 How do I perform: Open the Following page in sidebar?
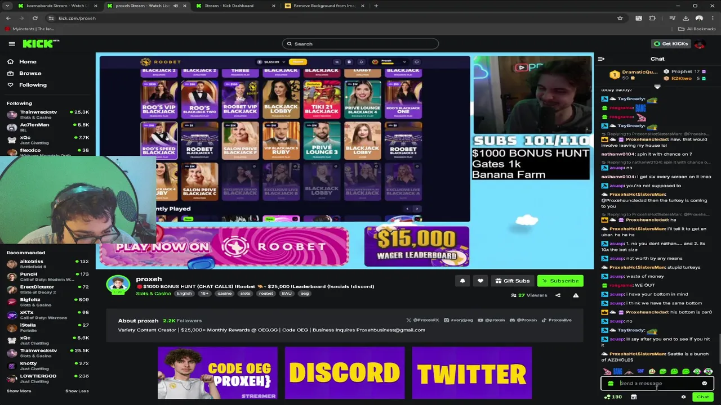33,85
